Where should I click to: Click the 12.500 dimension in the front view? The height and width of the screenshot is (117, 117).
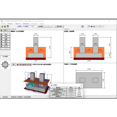pyautogui.click(x=89, y=61)
